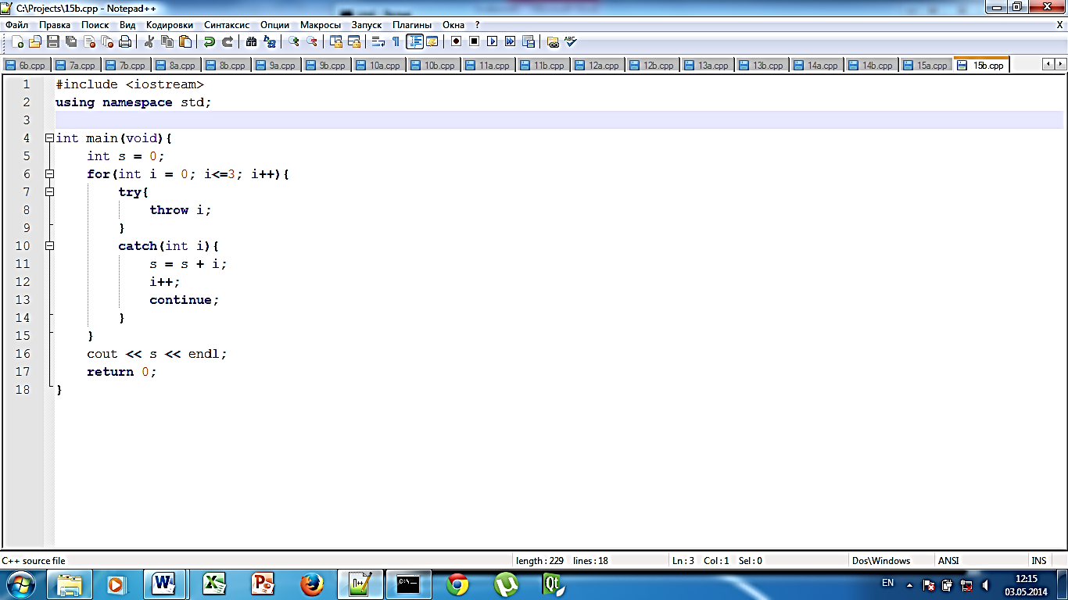Collapse the try block fold on line 7
The width and height of the screenshot is (1068, 600).
click(50, 191)
